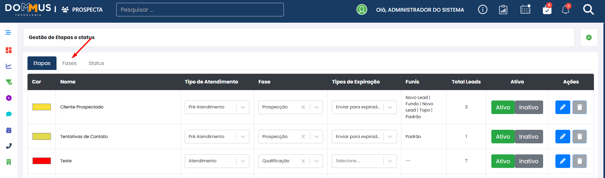Open the tasks icon with badge 6
This screenshot has height=178, width=605.
pos(547,9)
